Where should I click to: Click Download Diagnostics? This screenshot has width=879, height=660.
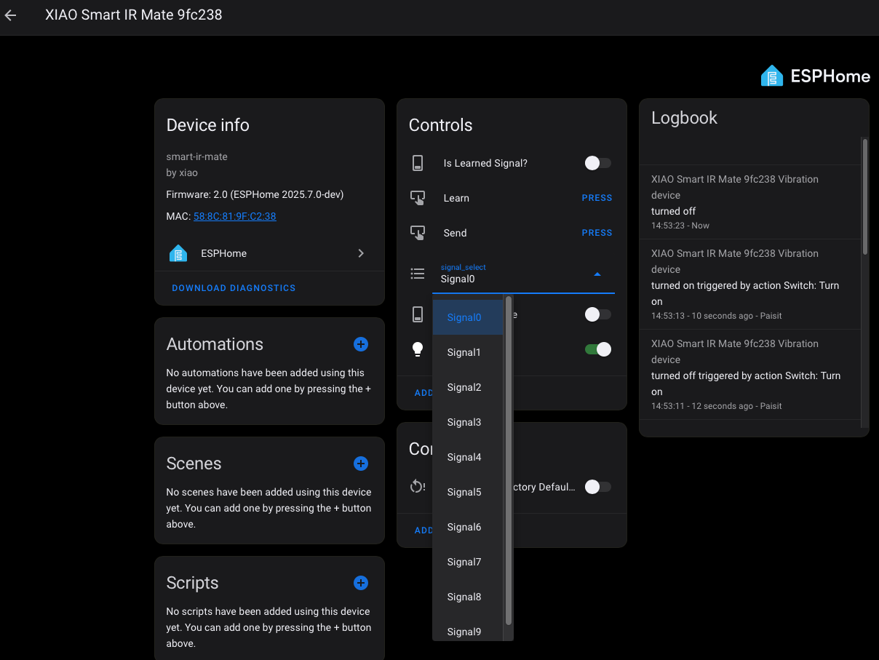coord(234,288)
